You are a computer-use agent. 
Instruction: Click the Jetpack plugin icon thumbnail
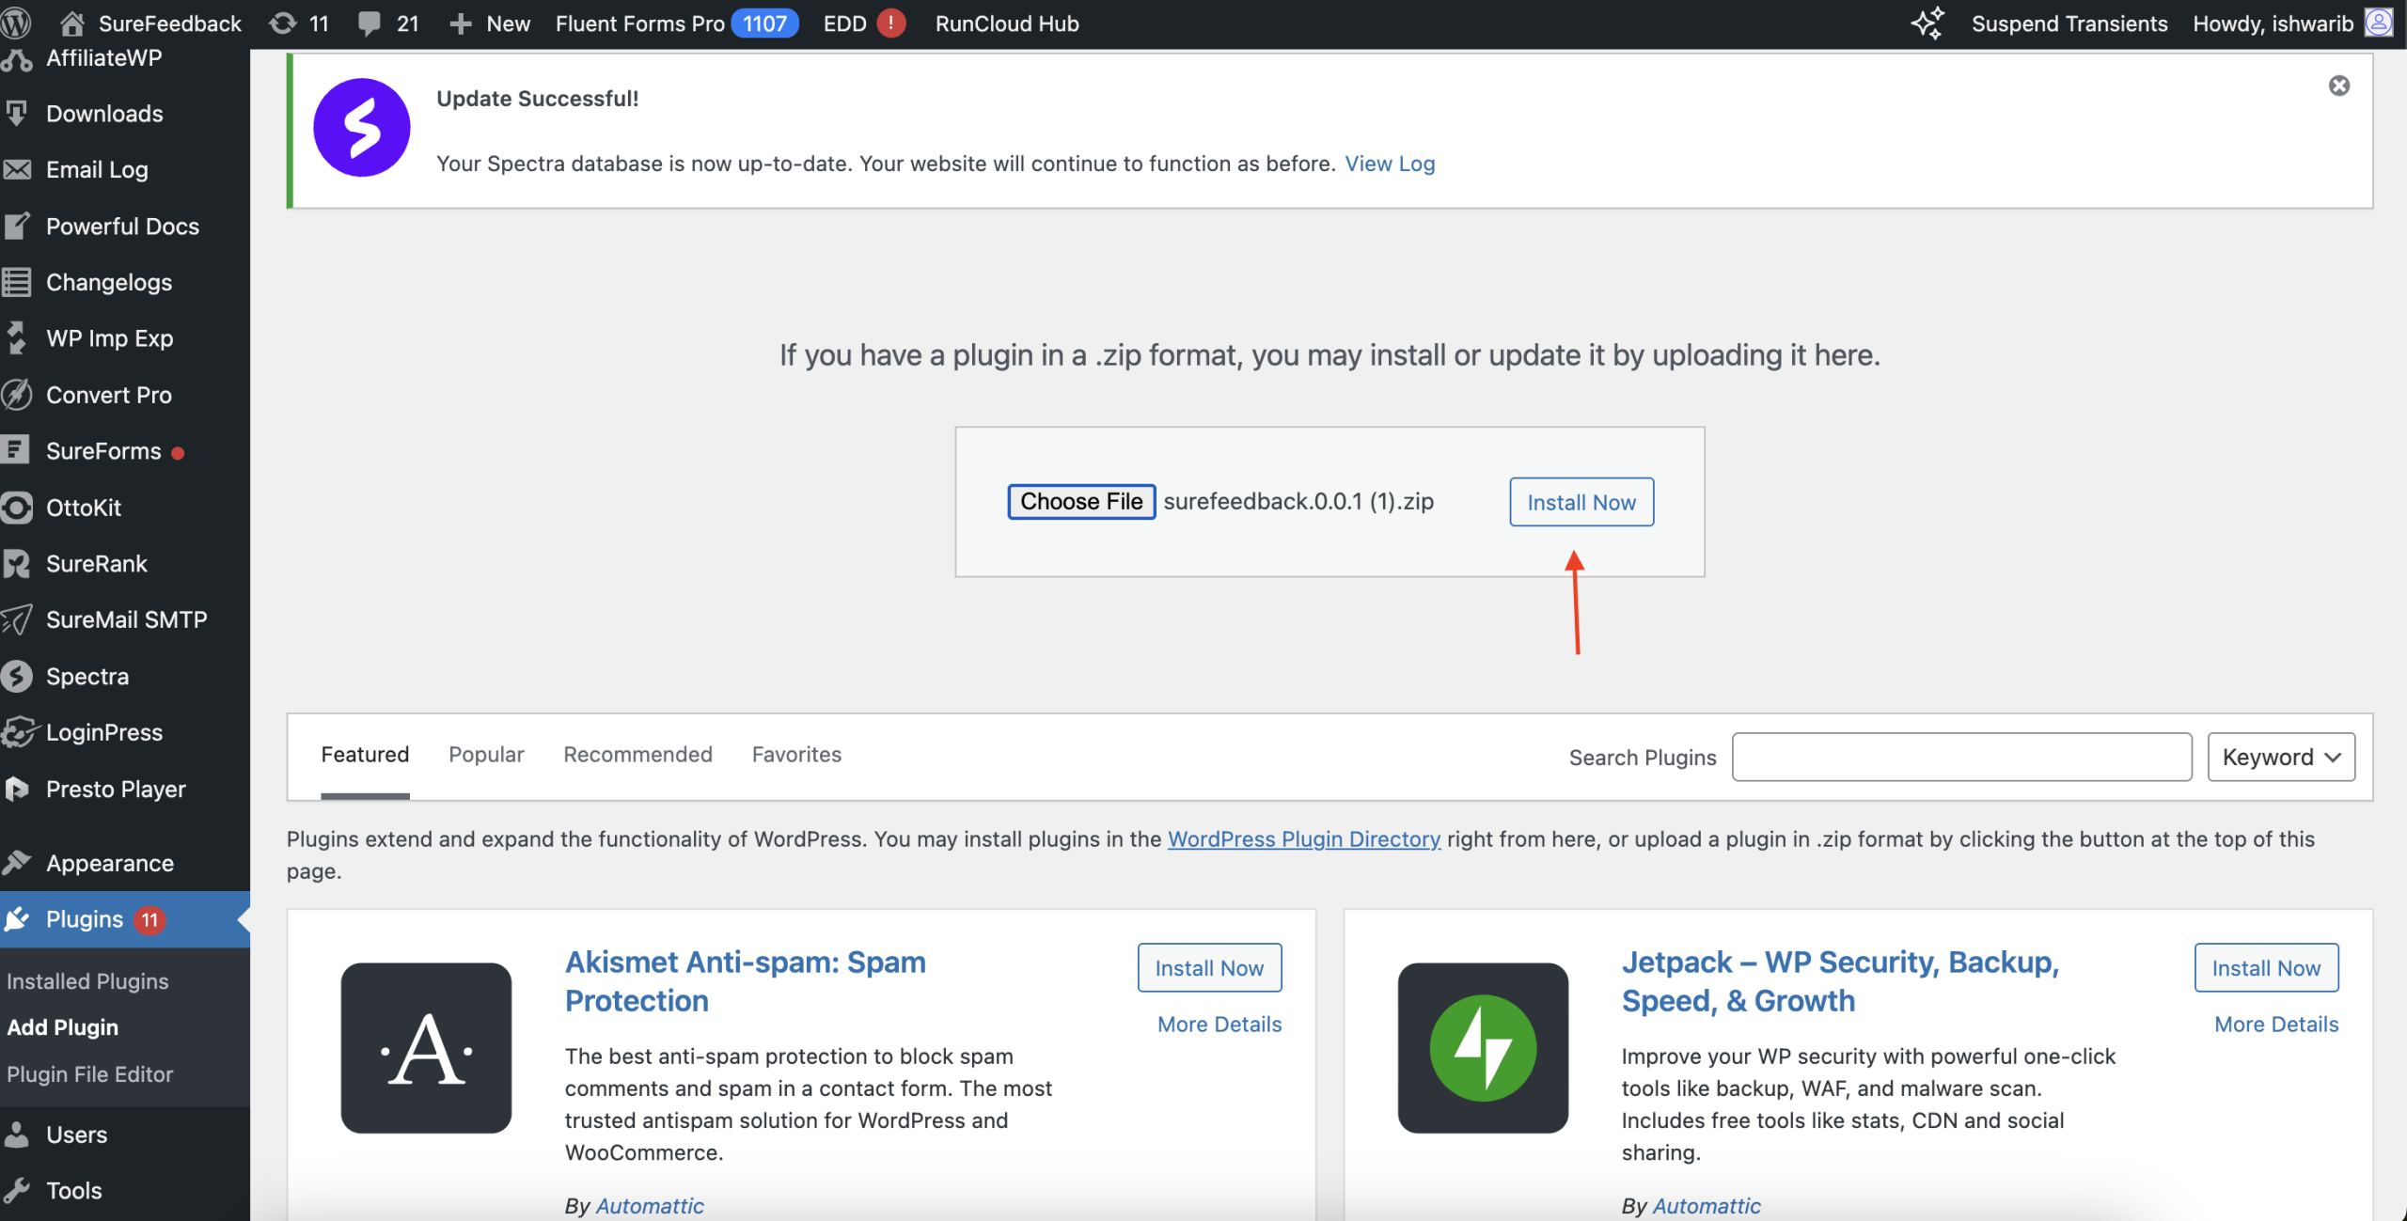coord(1483,1047)
